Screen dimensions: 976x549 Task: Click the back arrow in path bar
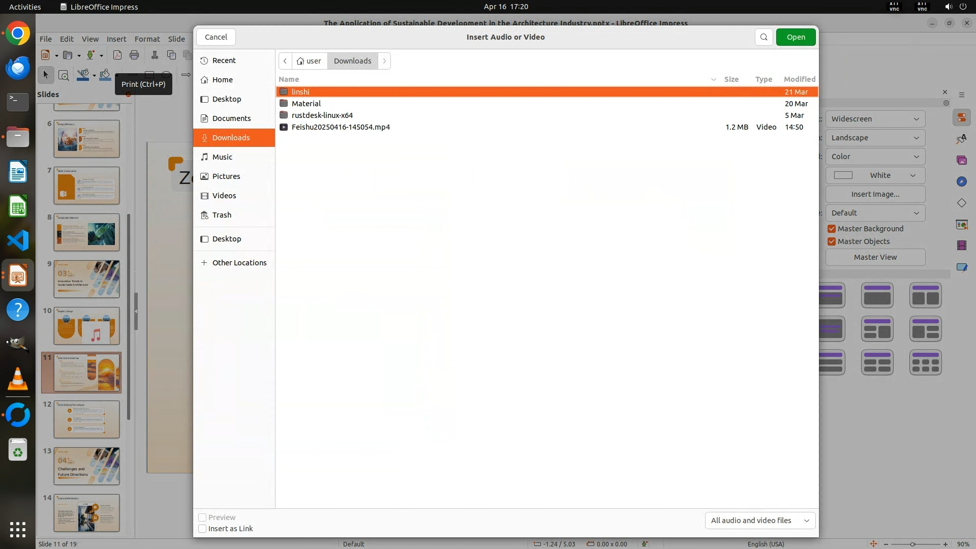(285, 61)
